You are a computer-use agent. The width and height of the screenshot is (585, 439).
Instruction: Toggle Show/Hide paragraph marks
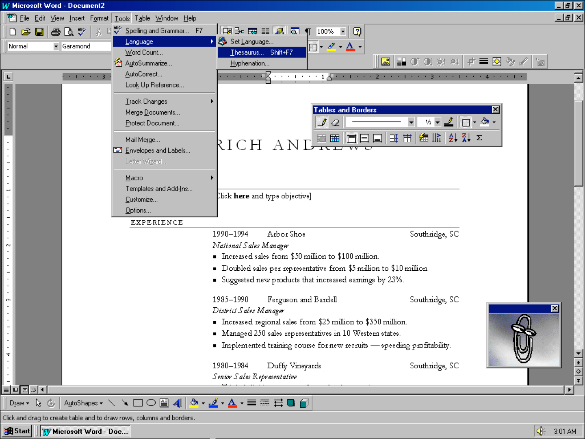308,32
